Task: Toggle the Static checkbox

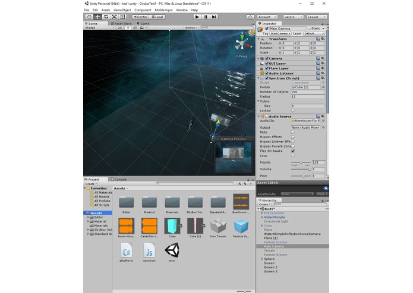Action: pos(309,28)
